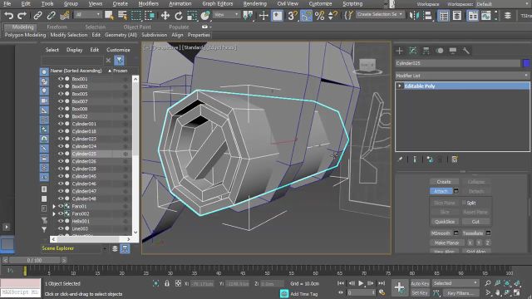Screen dimensions: 532x299
Task: Open the Utilities wrench panel
Action: [465, 51]
